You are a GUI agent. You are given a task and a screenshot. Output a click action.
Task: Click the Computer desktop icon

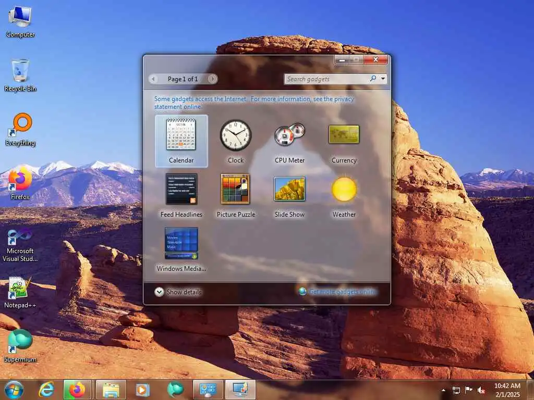20,22
